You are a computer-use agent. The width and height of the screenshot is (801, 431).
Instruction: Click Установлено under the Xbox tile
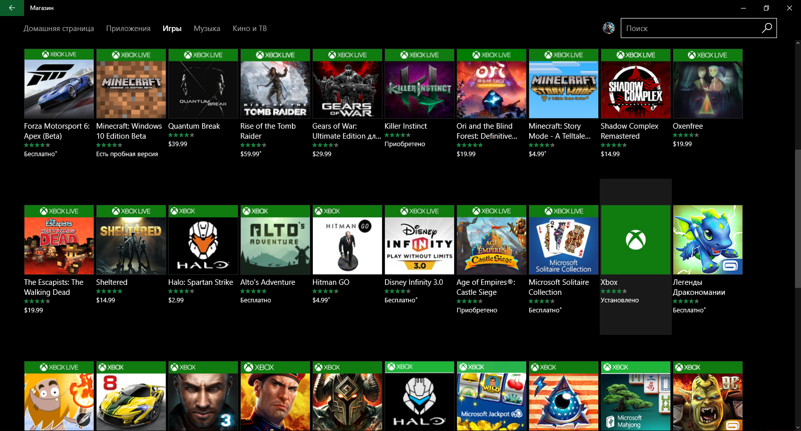coord(620,300)
